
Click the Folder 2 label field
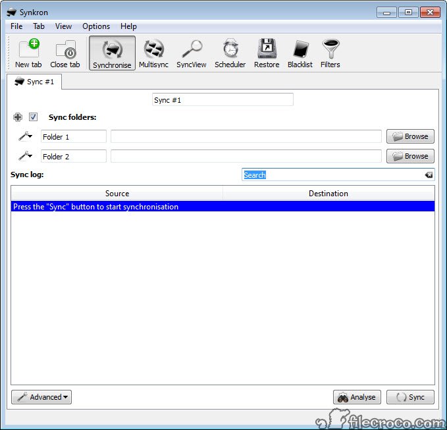(74, 156)
